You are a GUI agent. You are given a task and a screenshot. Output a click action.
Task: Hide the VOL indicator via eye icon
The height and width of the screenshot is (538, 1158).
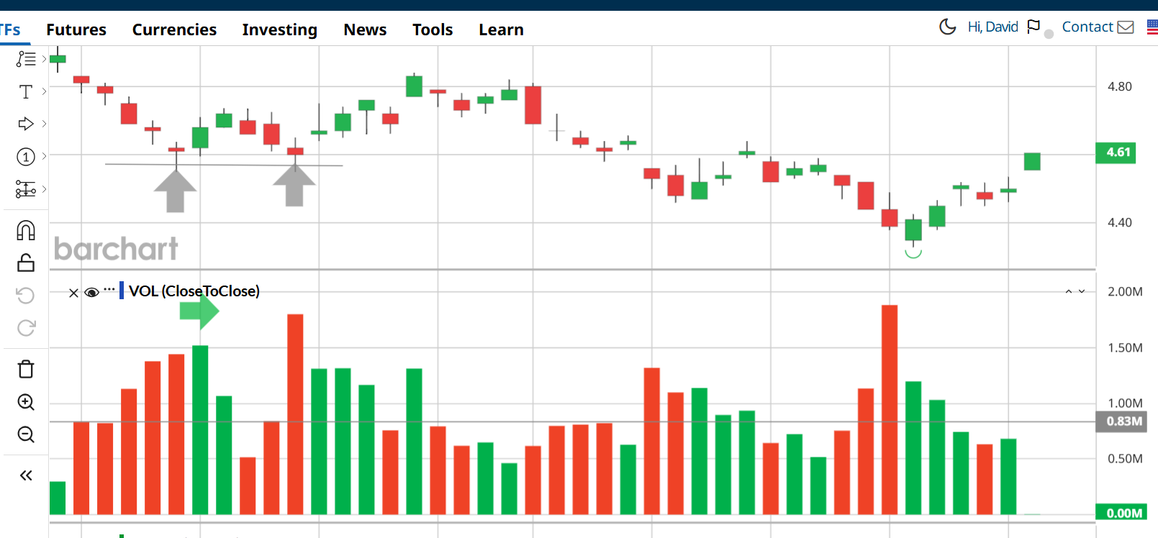click(91, 293)
